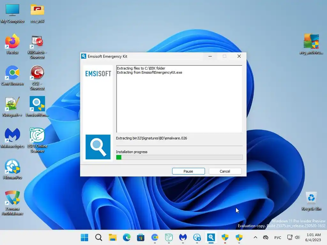
Task: Switch to HitmanPro in the taskbar
Action: click(x=197, y=237)
